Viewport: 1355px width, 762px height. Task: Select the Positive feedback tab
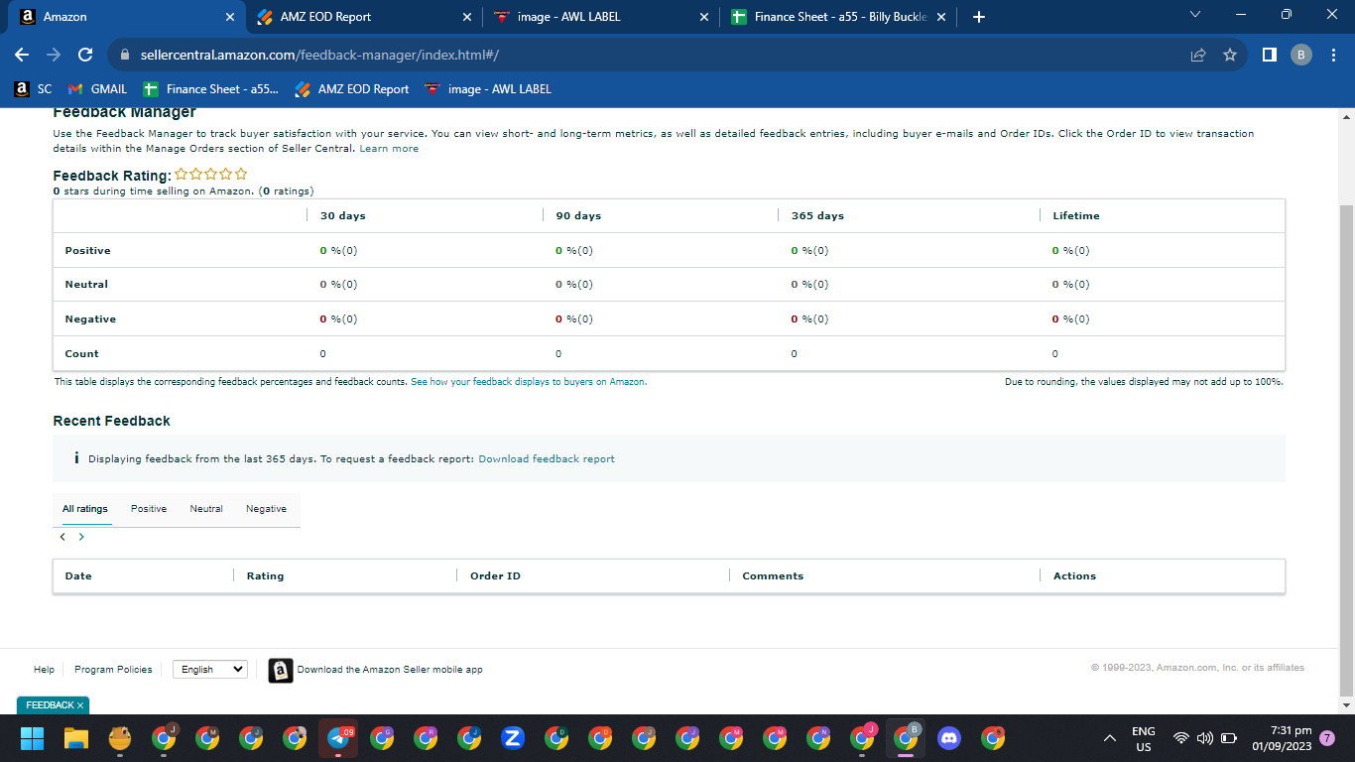(x=149, y=509)
